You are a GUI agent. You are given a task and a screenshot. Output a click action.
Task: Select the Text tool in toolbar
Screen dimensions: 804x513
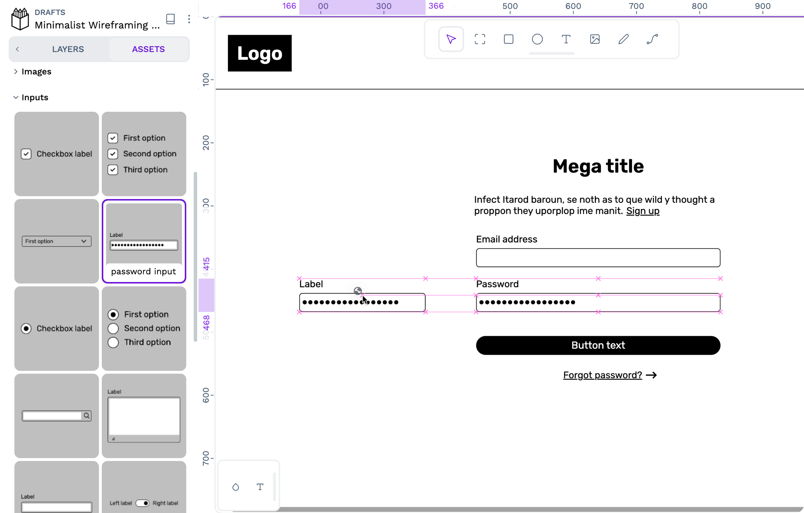tap(566, 39)
